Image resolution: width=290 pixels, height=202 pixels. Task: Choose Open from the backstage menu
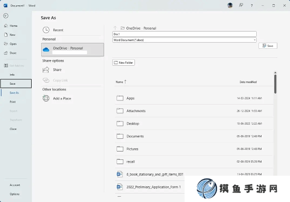13,44
